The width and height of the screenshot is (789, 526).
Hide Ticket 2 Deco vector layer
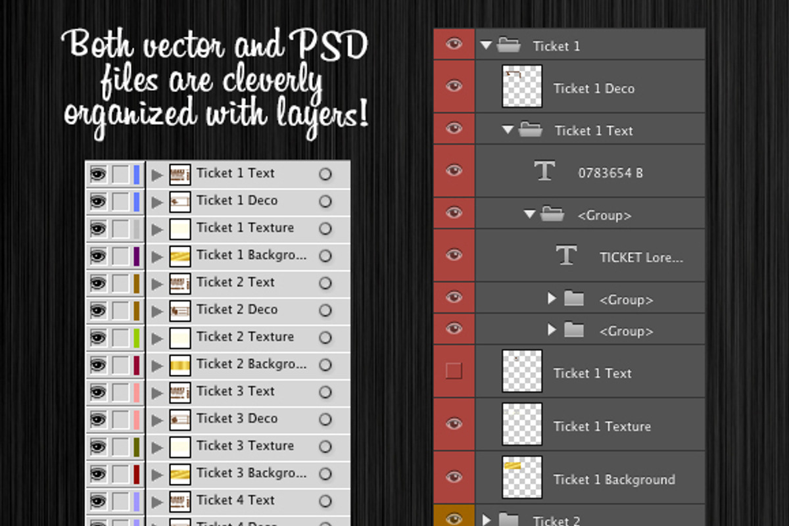pyautogui.click(x=98, y=310)
